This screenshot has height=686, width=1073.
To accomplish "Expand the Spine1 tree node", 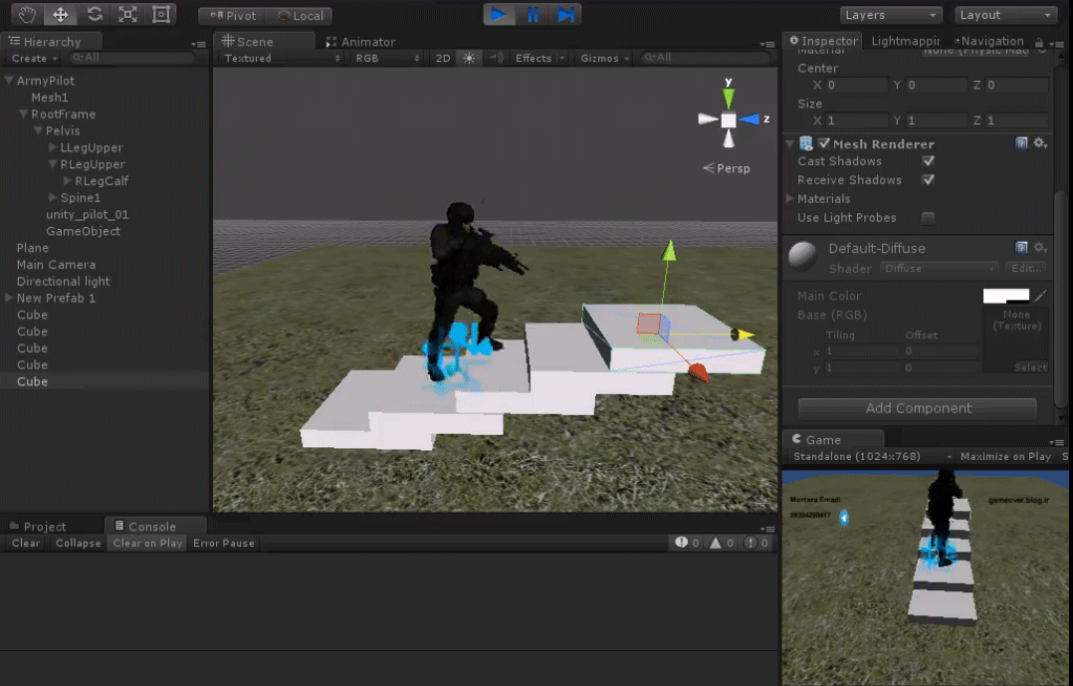I will (x=53, y=198).
